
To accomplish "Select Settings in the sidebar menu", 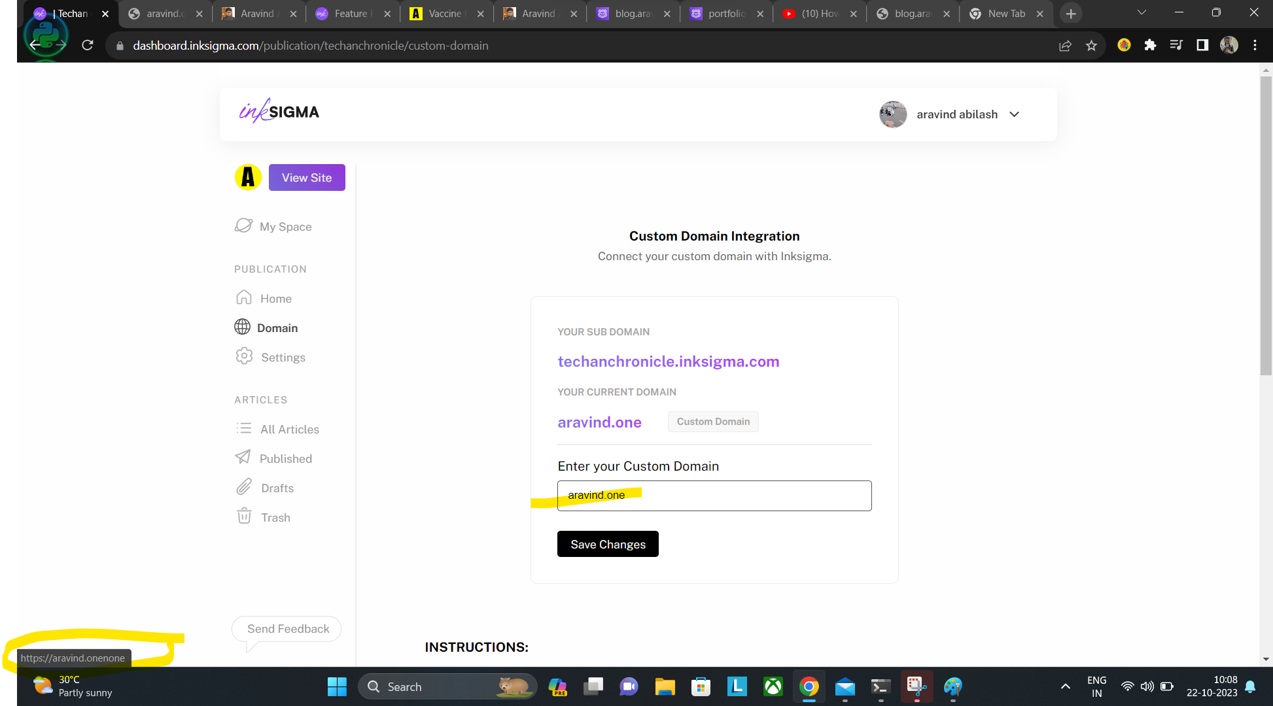I will (x=283, y=357).
